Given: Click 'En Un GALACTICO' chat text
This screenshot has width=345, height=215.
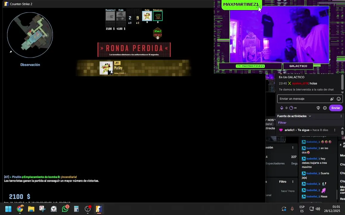Looking at the screenshot, I should coord(292,77).
